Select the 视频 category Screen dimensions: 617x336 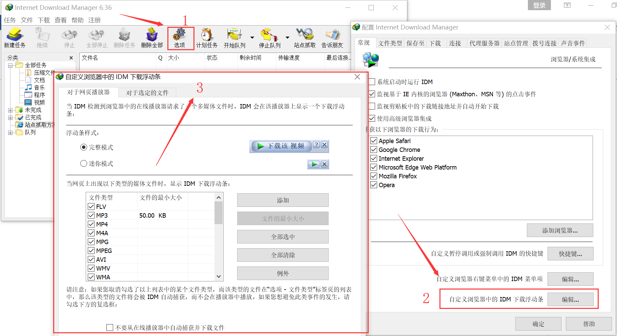point(35,102)
